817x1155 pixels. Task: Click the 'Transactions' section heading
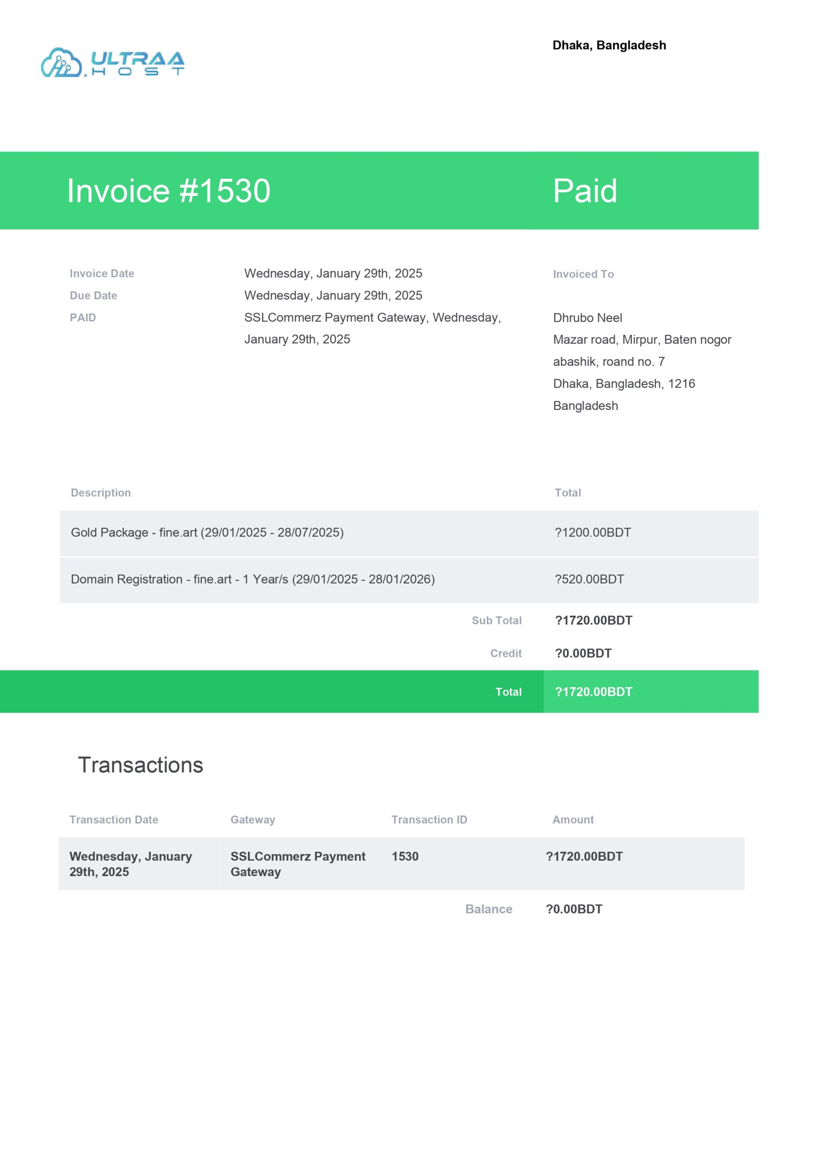click(x=140, y=765)
